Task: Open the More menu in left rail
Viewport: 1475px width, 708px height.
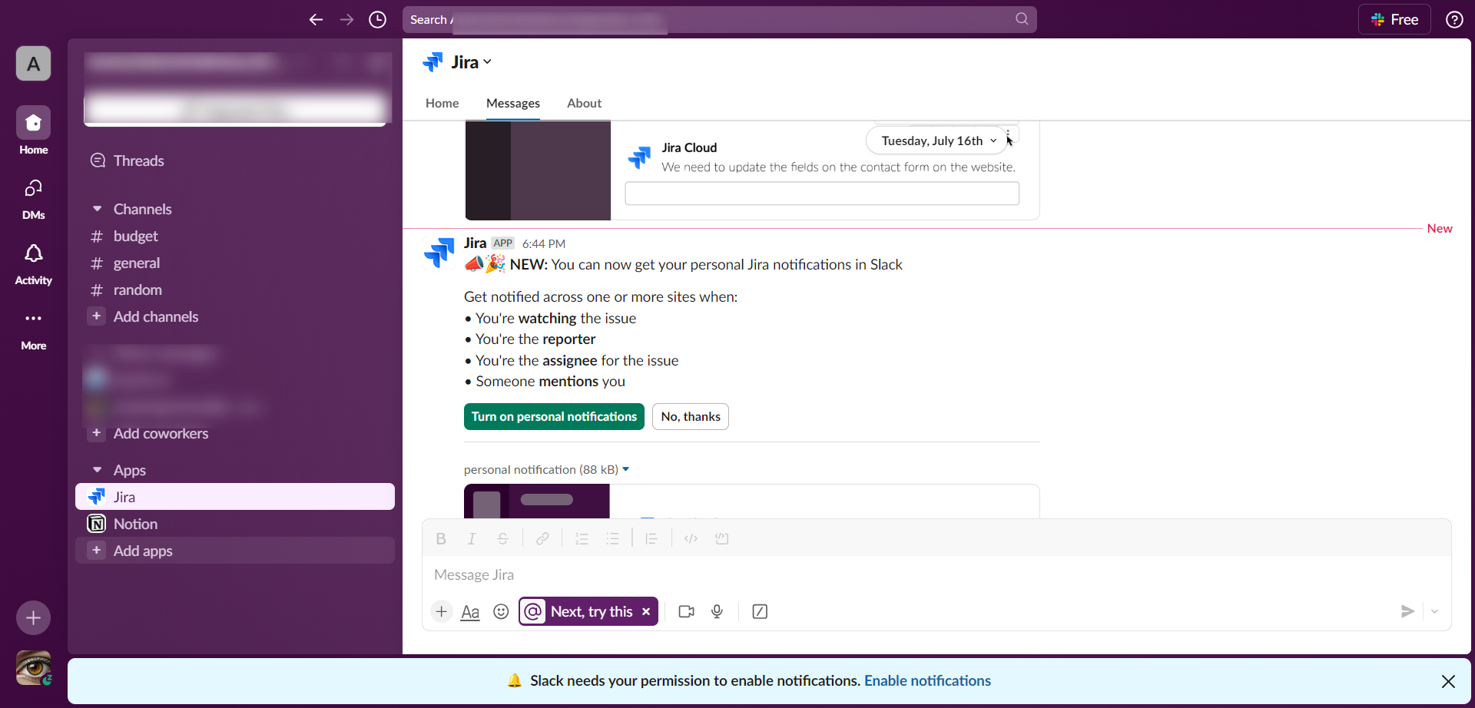Action: click(34, 329)
